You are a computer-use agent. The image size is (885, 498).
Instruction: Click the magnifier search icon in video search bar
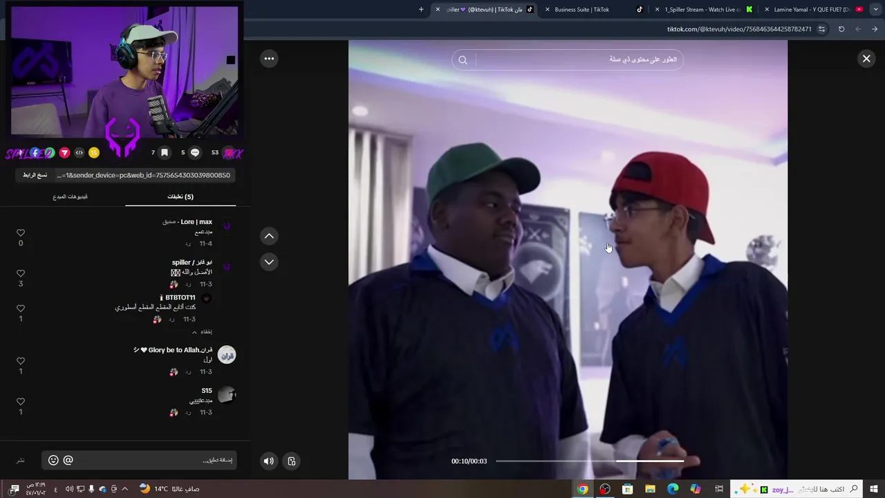(463, 60)
